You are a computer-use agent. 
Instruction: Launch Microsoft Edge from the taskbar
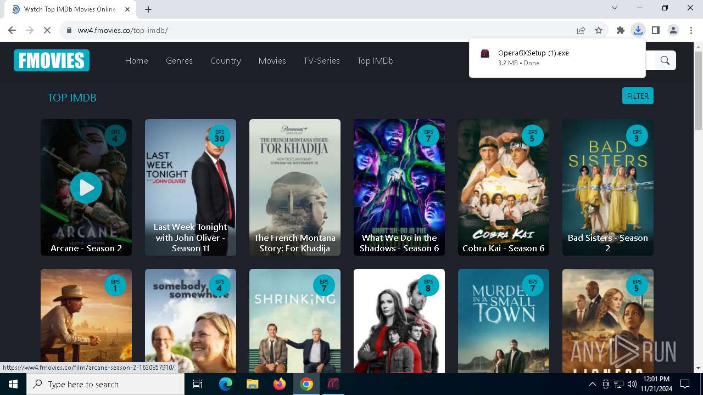(x=226, y=384)
